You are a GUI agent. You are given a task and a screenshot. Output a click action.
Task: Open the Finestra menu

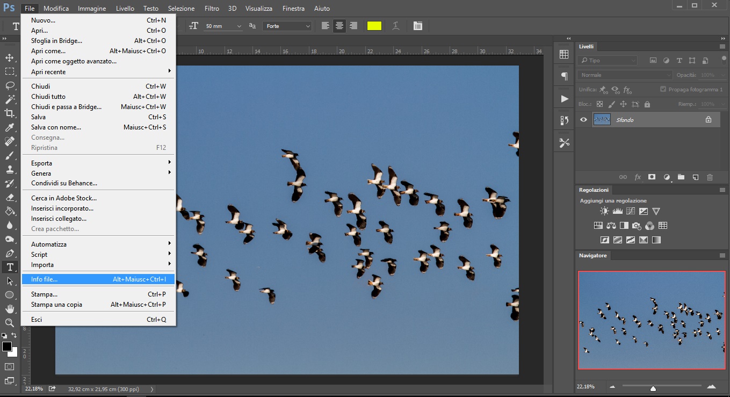pos(293,9)
